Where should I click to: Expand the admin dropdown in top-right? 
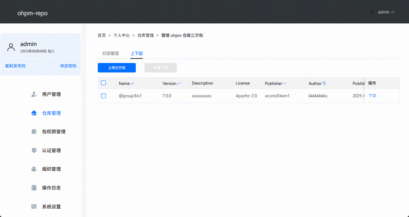[393, 12]
